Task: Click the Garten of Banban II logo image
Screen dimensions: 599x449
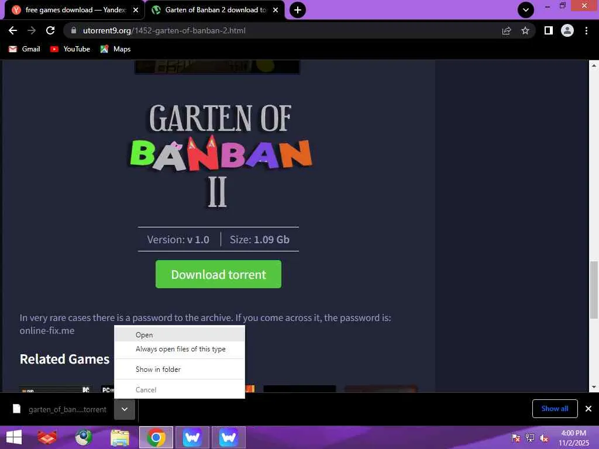Action: (x=221, y=156)
